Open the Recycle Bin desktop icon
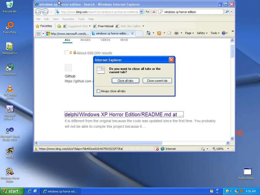 click(10, 7)
